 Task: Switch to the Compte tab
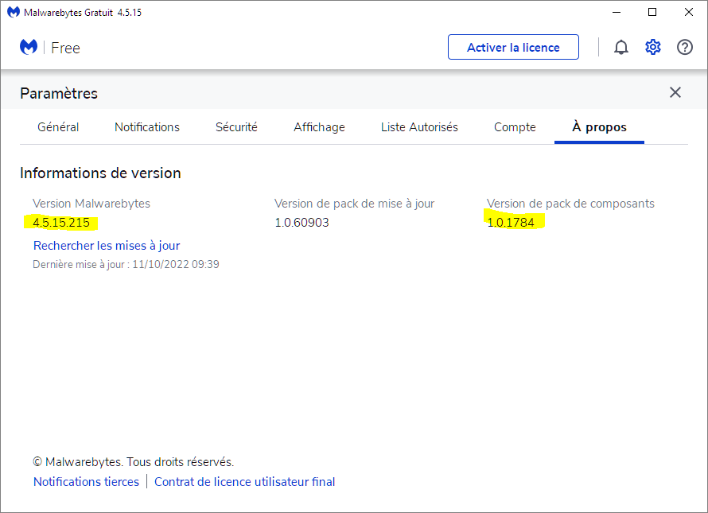pos(515,127)
